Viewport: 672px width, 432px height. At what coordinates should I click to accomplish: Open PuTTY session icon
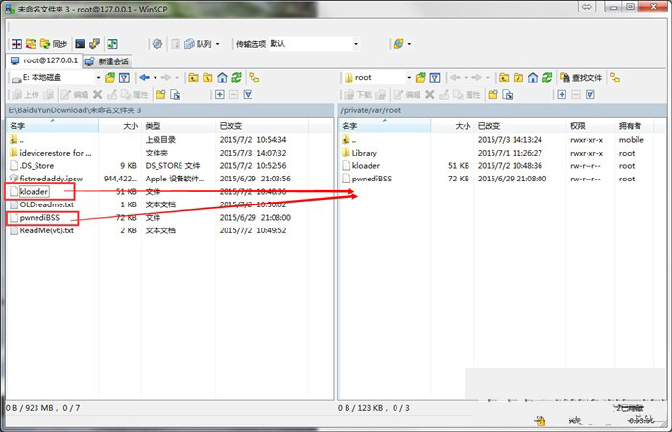pos(94,44)
